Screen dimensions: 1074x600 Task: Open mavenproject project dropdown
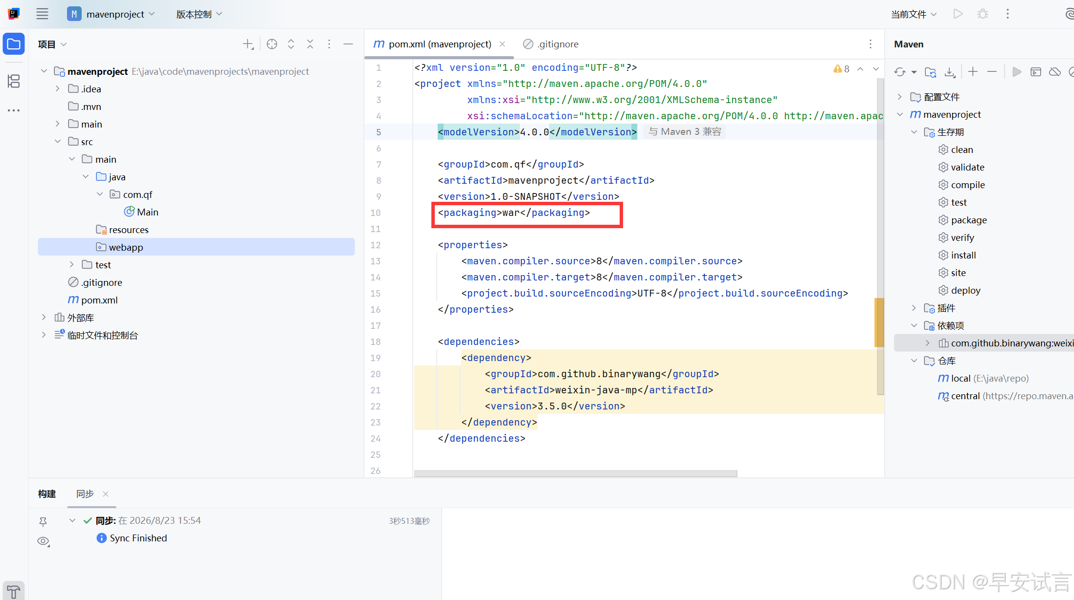[112, 14]
